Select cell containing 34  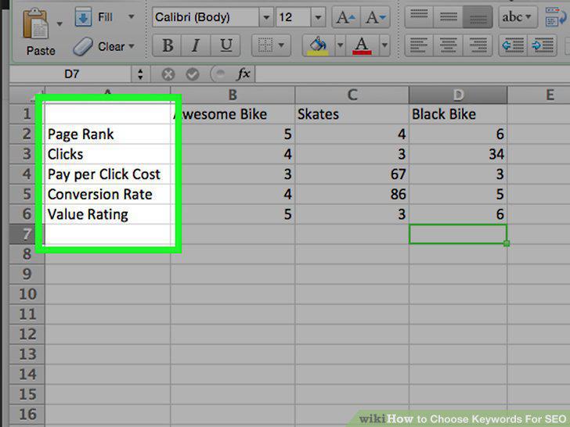458,154
